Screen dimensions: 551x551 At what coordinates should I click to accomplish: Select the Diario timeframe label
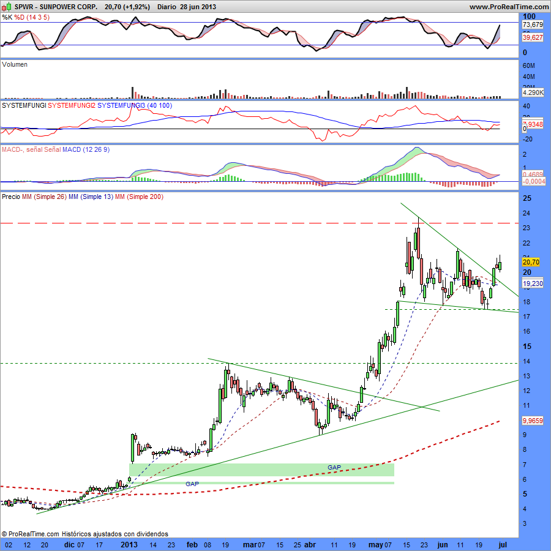click(x=167, y=7)
